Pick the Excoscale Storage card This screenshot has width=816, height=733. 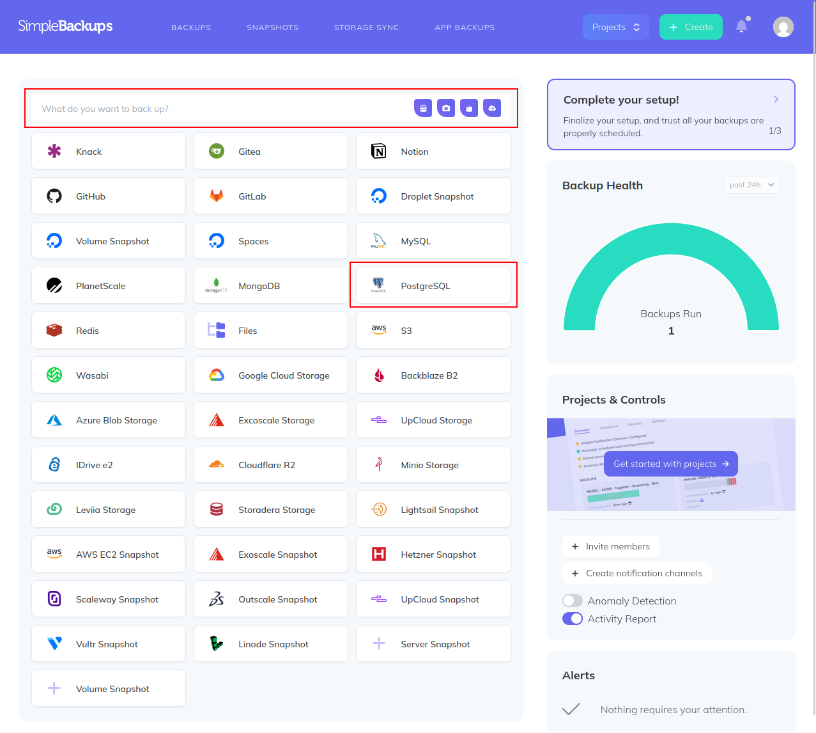(271, 420)
